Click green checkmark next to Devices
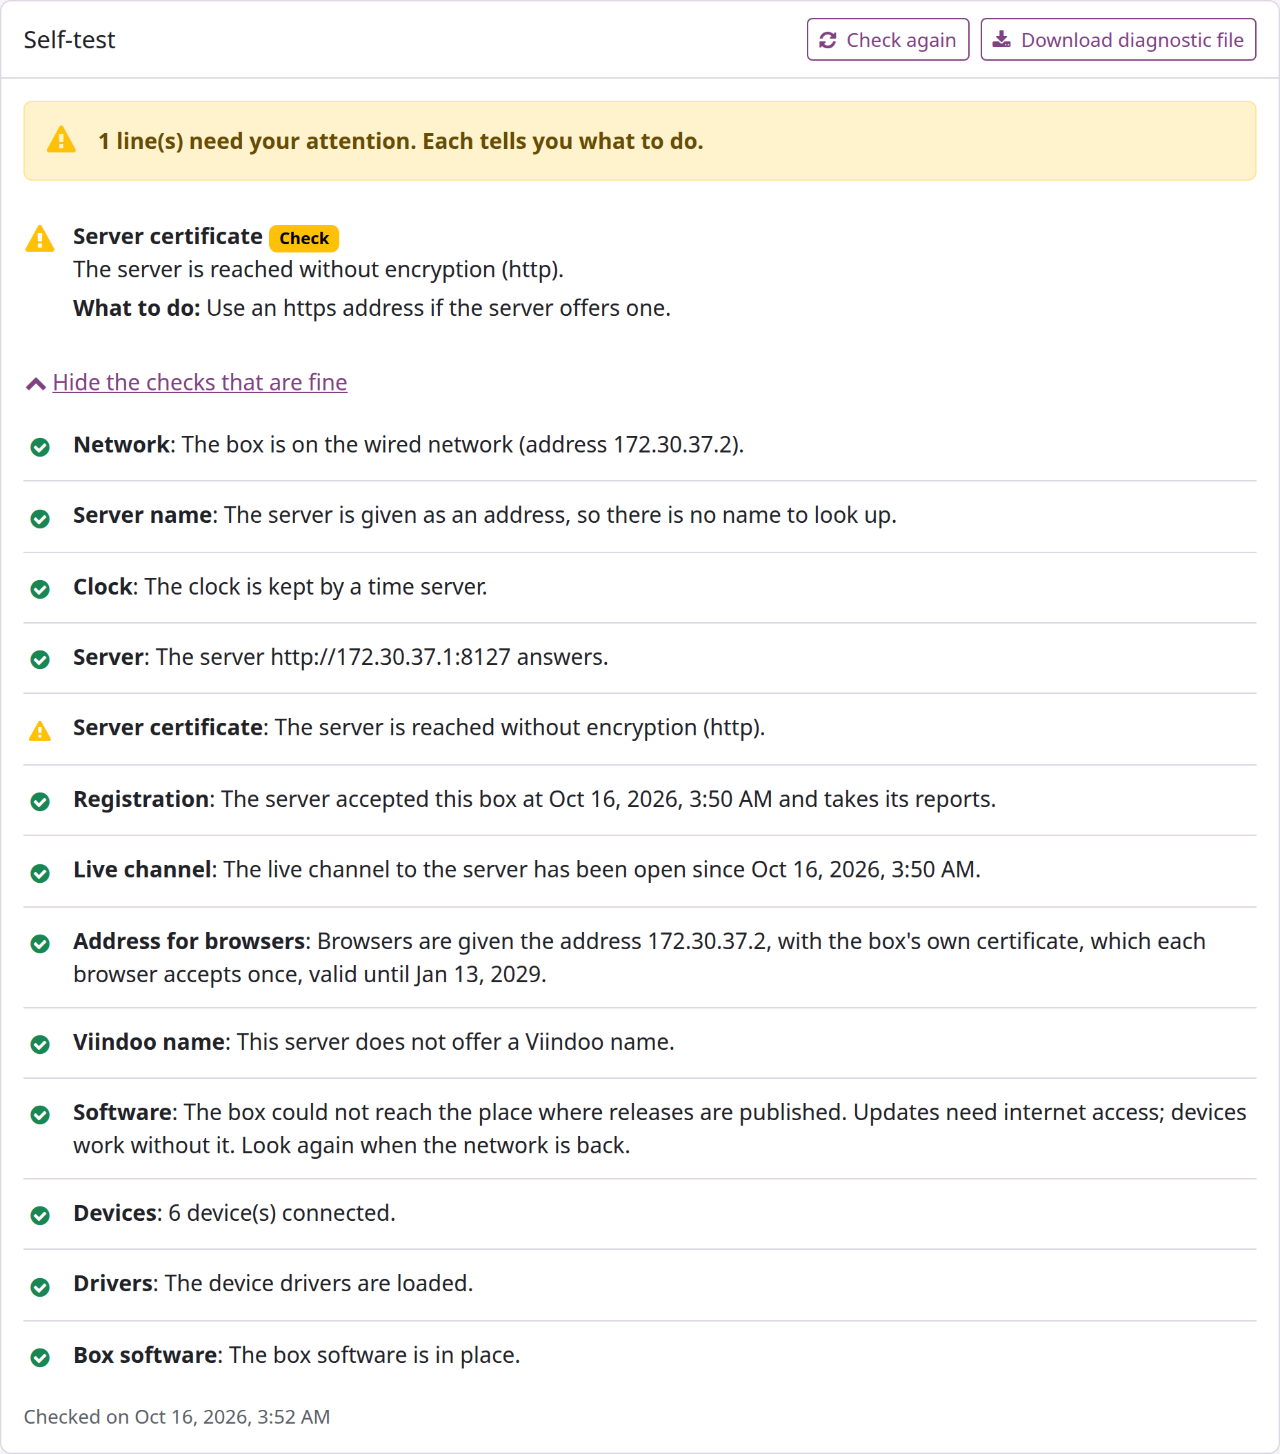Viewport: 1280px width, 1454px height. 41,1216
